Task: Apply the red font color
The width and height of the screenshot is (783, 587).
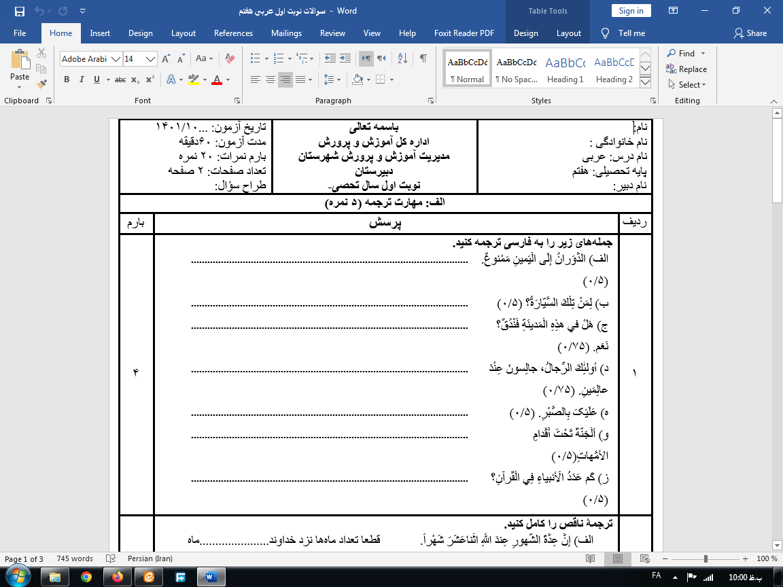Action: point(217,79)
